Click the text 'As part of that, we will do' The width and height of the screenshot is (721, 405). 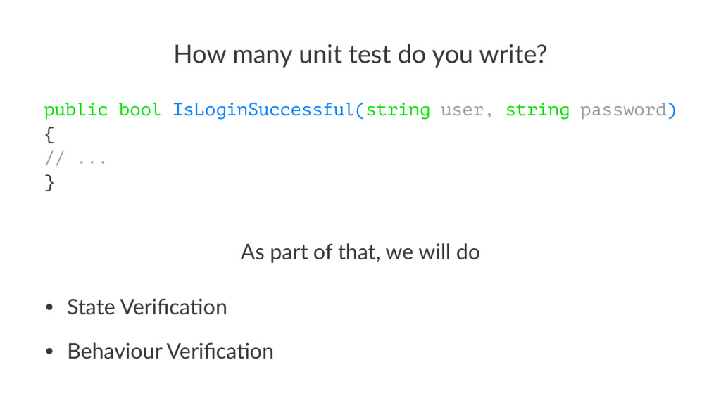point(360,252)
